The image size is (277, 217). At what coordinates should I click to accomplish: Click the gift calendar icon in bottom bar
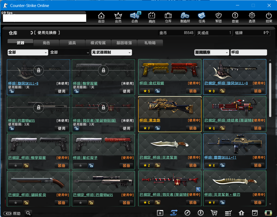(160, 213)
